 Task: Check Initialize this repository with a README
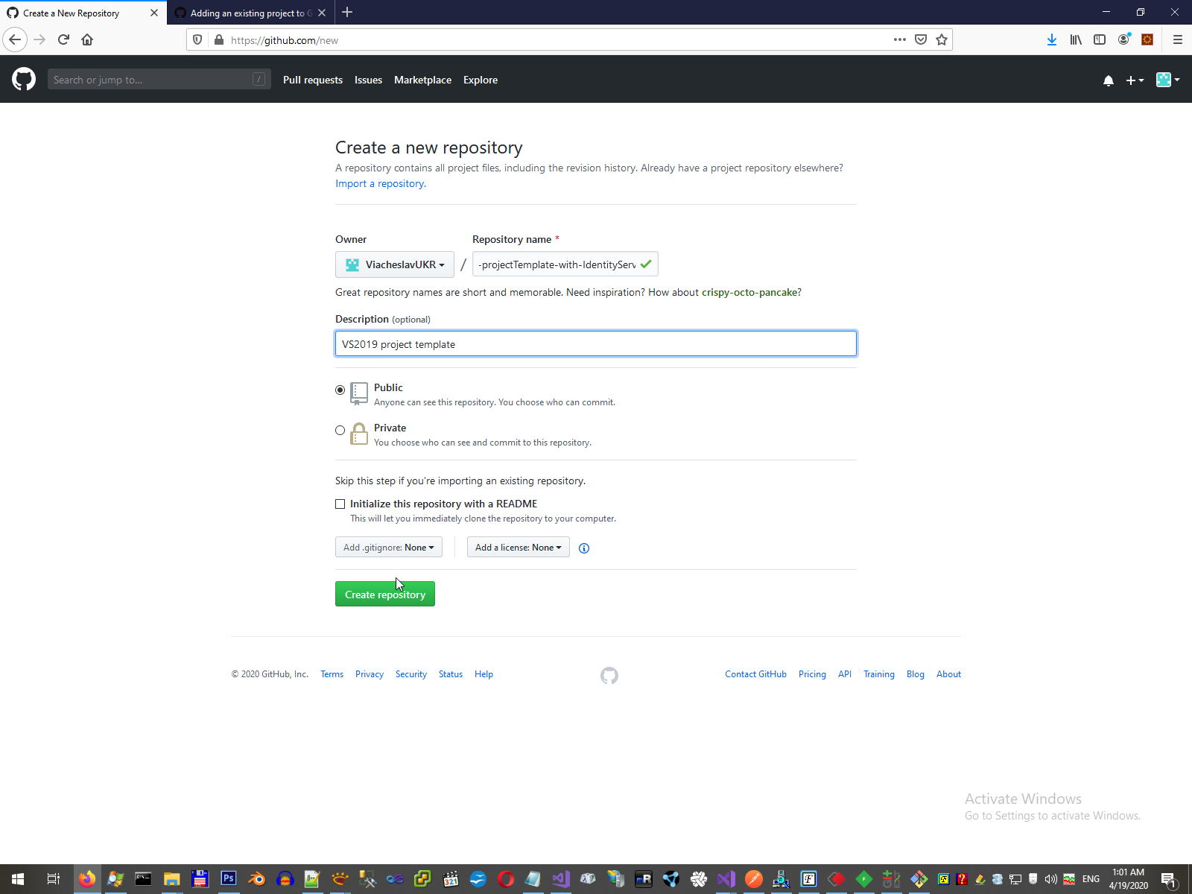tap(340, 504)
